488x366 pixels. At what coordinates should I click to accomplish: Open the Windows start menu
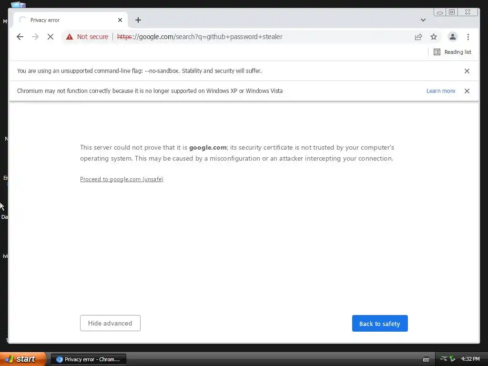(x=23, y=359)
